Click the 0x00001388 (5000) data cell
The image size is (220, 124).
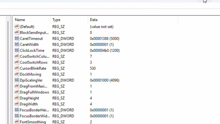[x=105, y=39]
